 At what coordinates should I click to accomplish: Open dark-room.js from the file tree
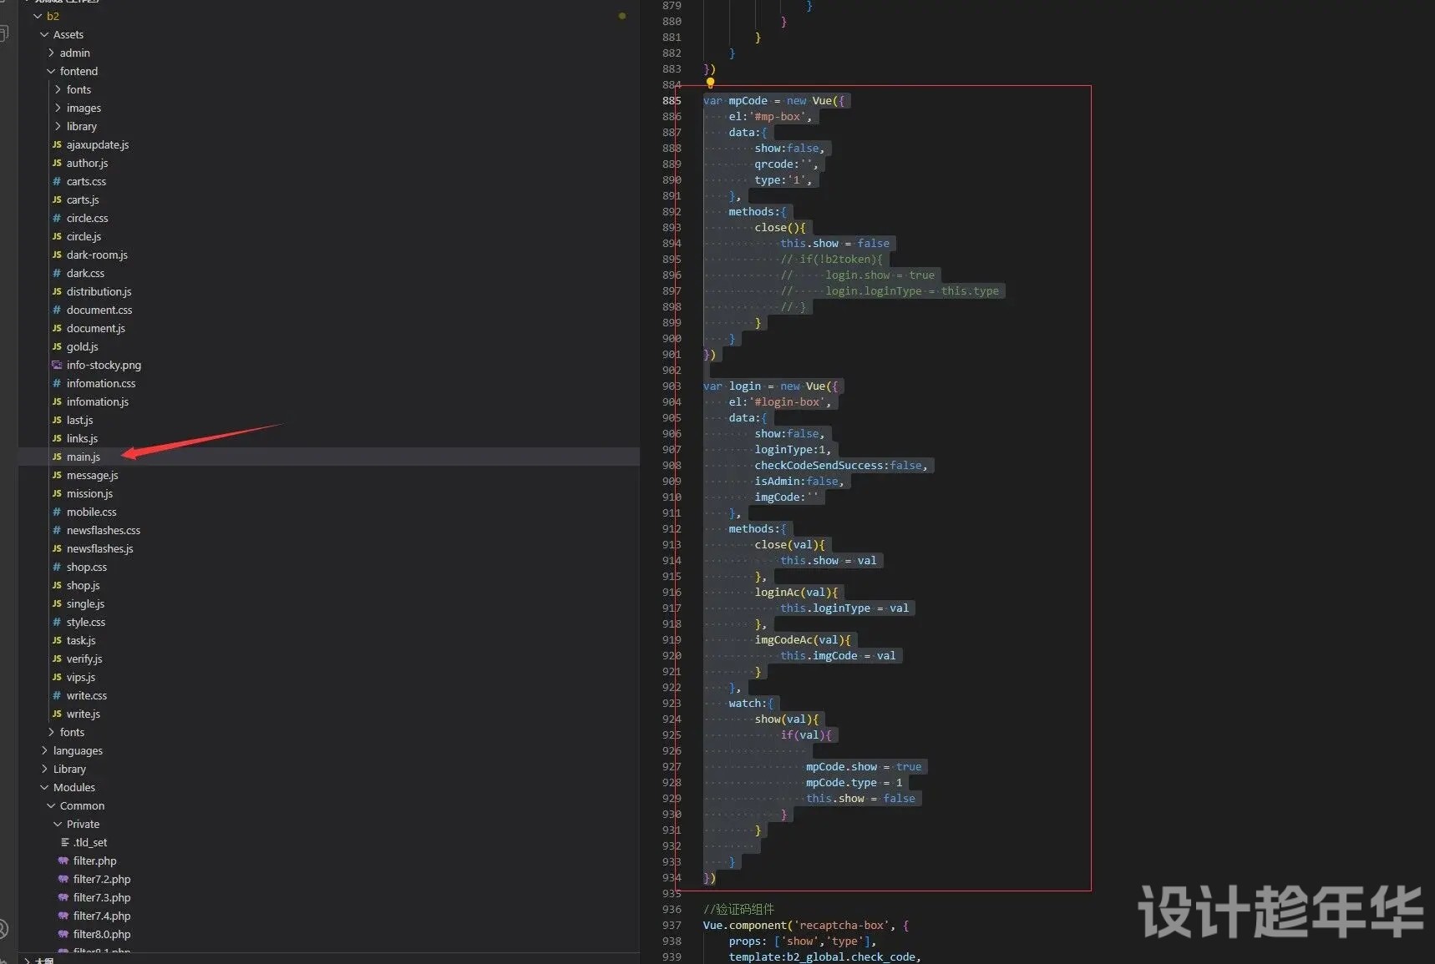click(97, 255)
